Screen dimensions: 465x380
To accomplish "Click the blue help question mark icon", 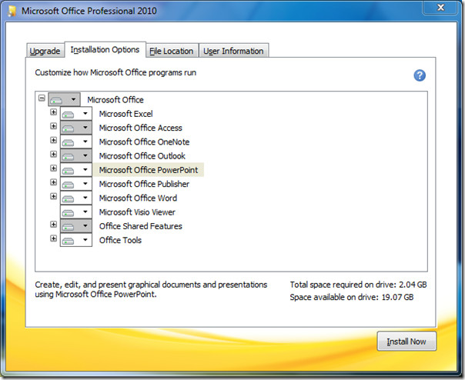I will pos(420,75).
